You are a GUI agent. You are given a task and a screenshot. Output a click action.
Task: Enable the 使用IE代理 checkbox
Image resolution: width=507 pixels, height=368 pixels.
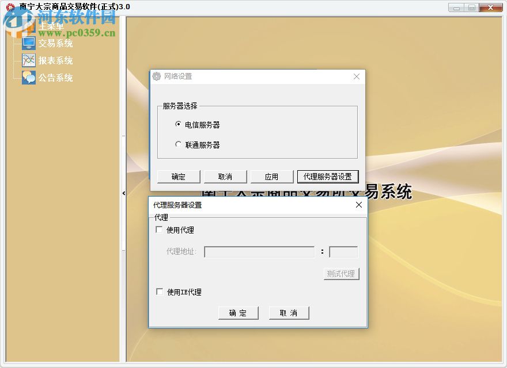158,292
